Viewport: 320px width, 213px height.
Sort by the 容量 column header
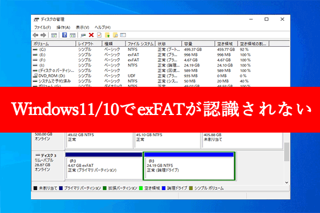coord(198,44)
